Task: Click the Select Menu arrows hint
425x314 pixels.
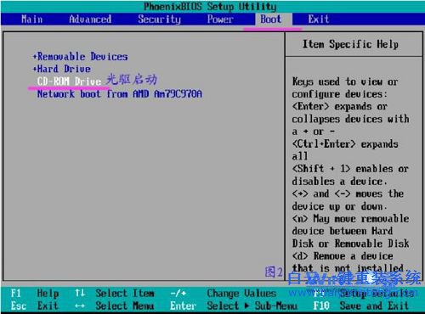Action: click(x=115, y=306)
